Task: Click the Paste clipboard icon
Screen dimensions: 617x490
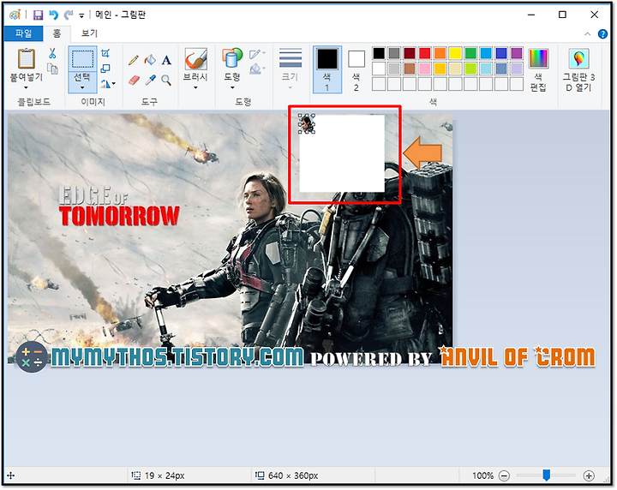Action: 26,59
